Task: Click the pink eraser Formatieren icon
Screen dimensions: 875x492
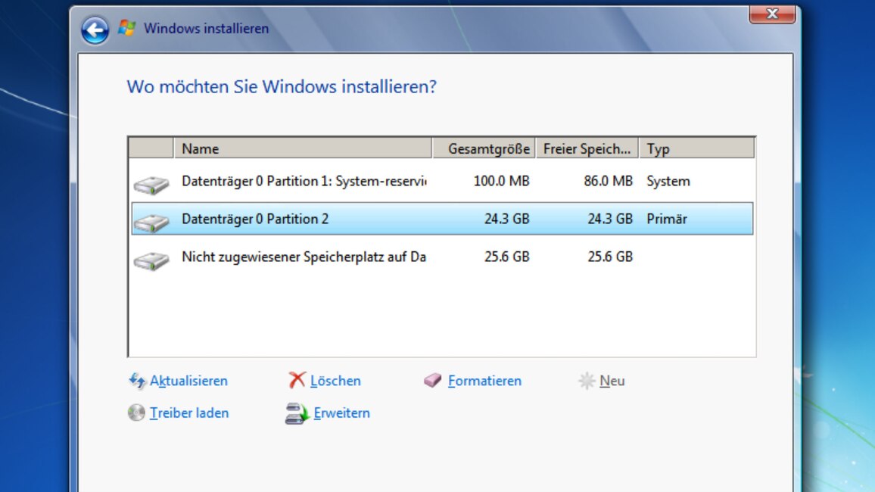Action: (432, 381)
